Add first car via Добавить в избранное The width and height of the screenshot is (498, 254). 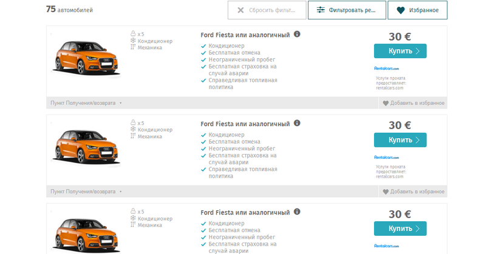tap(417, 103)
